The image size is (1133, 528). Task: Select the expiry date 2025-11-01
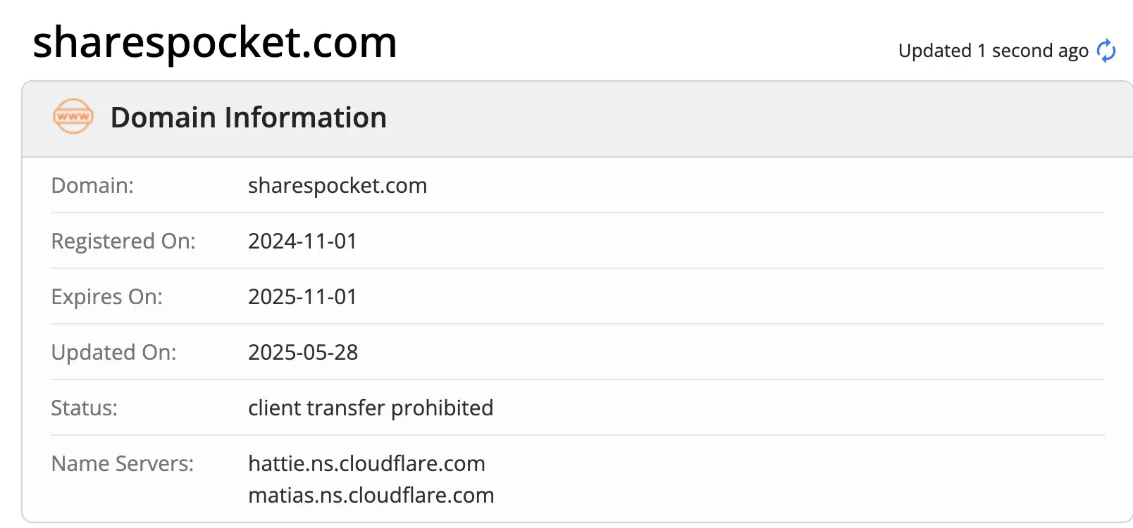[302, 297]
